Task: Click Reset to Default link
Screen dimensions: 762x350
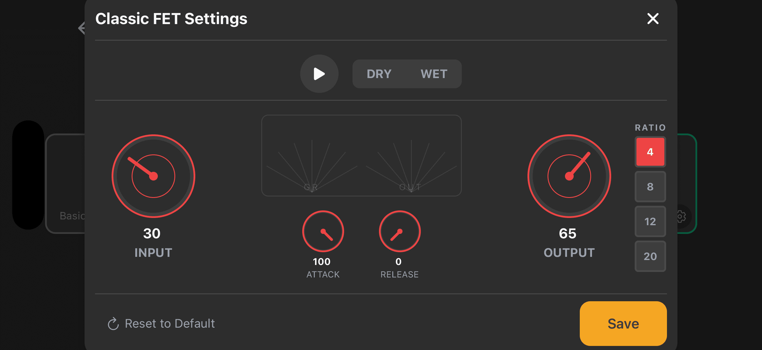Action: point(169,324)
